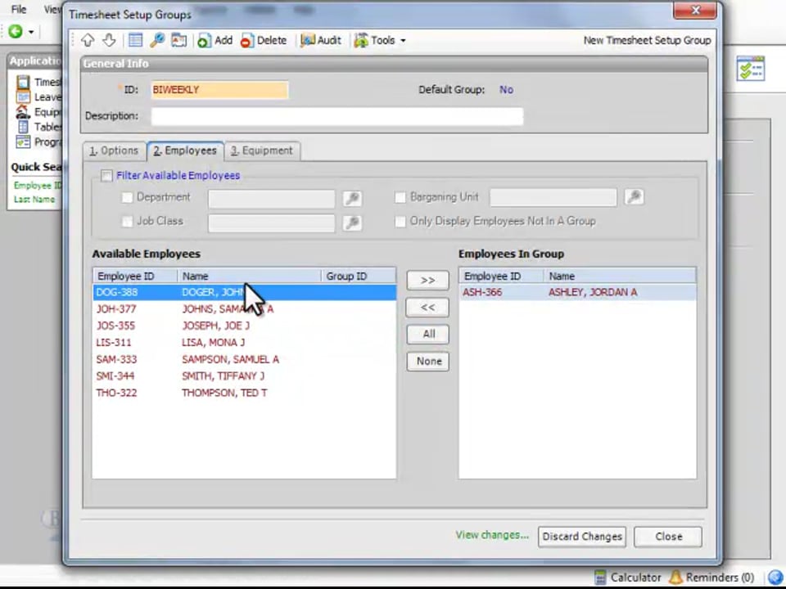Click the >> move to group button
Screen dimensions: 786x589
point(427,281)
